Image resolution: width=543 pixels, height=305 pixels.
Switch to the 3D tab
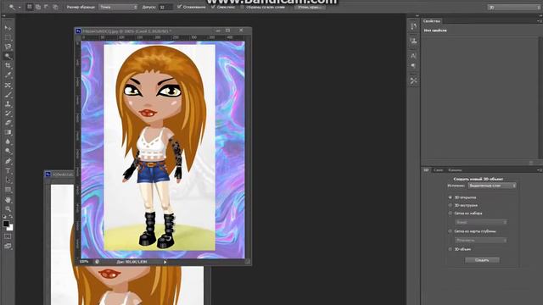click(x=426, y=170)
